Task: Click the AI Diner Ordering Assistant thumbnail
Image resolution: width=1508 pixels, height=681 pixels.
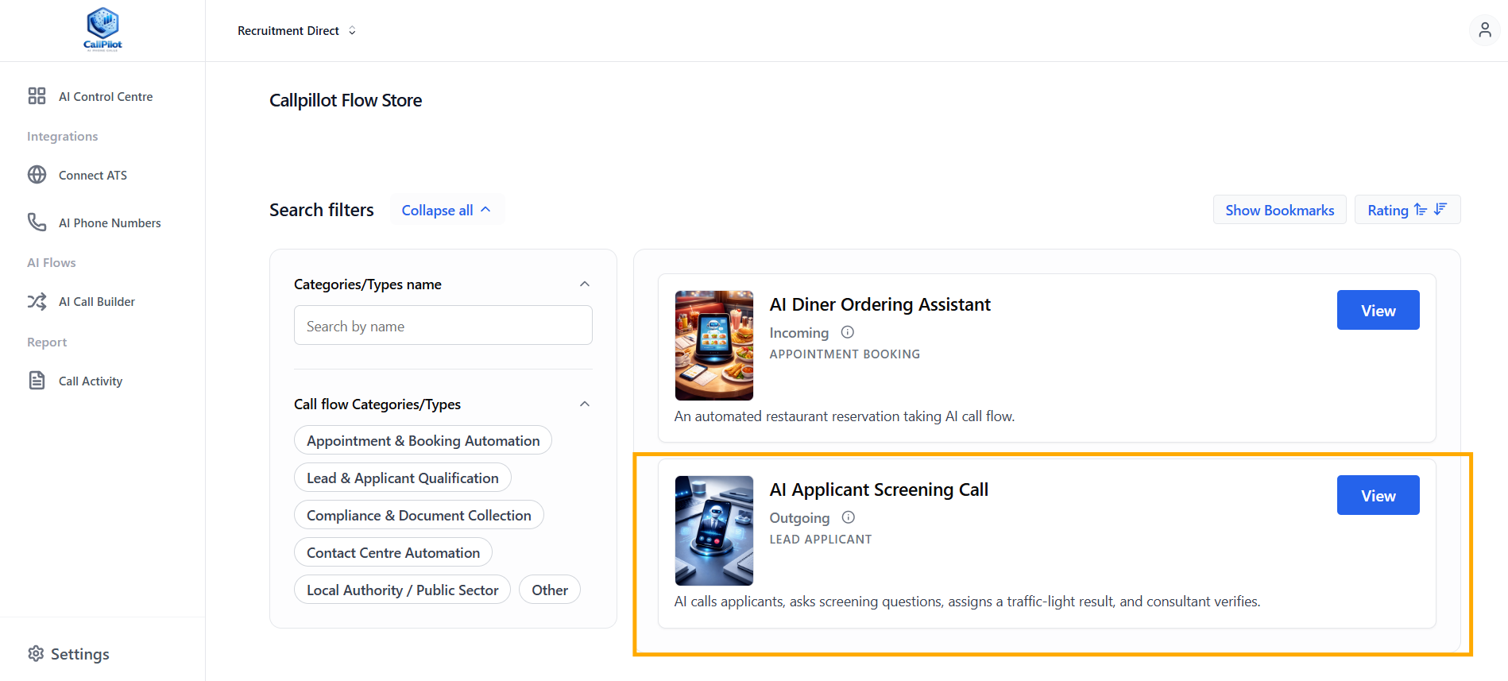Action: point(713,345)
